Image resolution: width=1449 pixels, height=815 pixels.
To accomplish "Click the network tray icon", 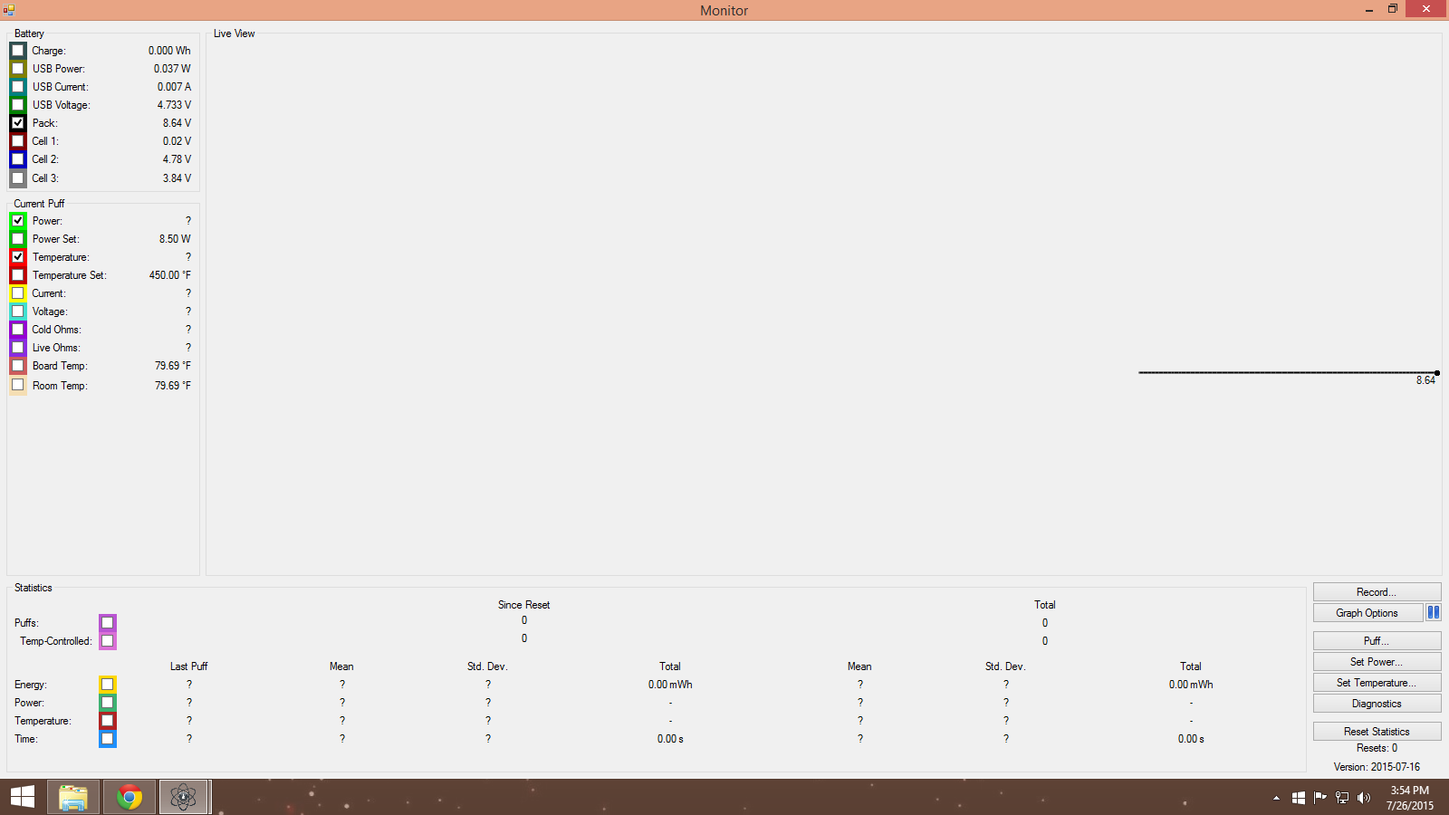I will point(1342,798).
